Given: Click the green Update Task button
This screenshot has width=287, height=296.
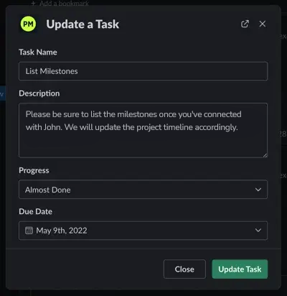Looking at the screenshot, I should [240, 269].
